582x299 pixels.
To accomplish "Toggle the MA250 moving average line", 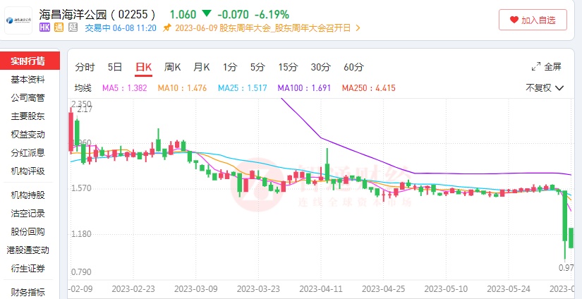I will [x=368, y=88].
